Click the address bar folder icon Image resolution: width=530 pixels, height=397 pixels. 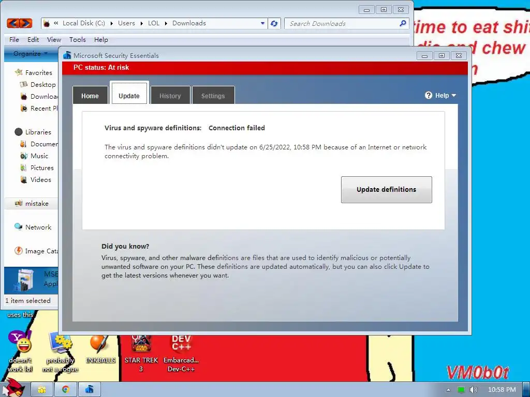47,23
